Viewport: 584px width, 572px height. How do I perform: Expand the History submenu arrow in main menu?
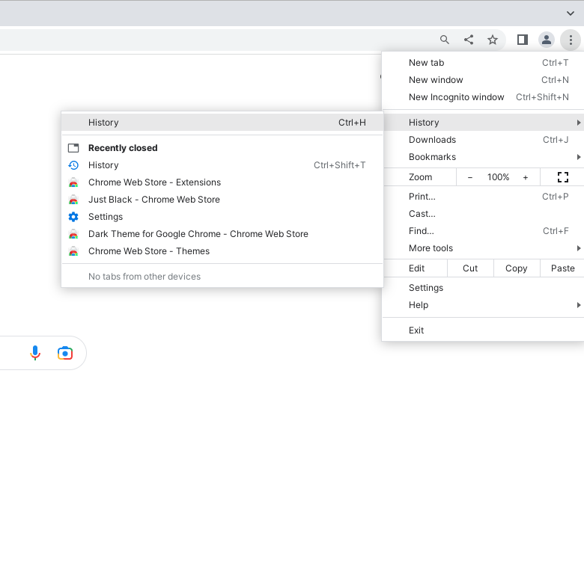[x=579, y=123]
